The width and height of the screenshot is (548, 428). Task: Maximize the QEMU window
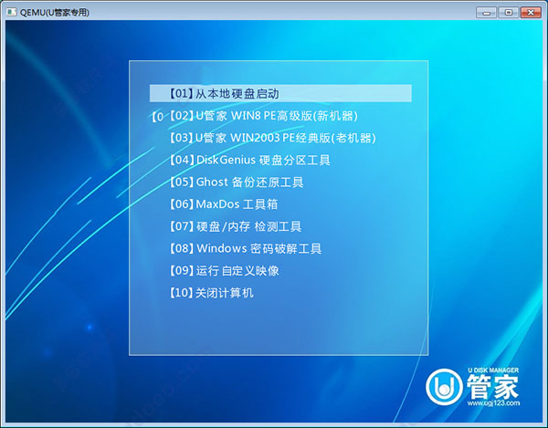(x=509, y=13)
